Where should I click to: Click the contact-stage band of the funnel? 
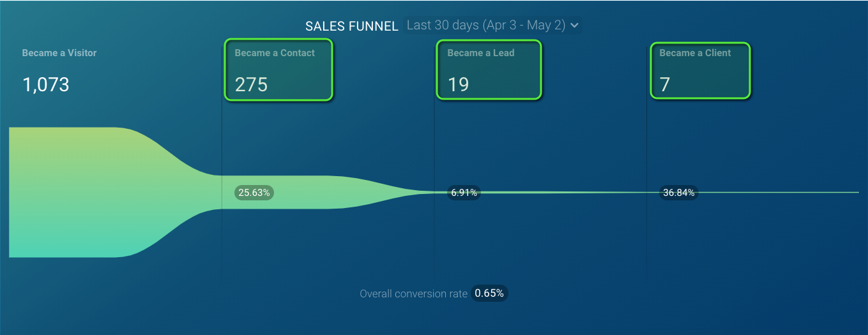click(x=319, y=192)
